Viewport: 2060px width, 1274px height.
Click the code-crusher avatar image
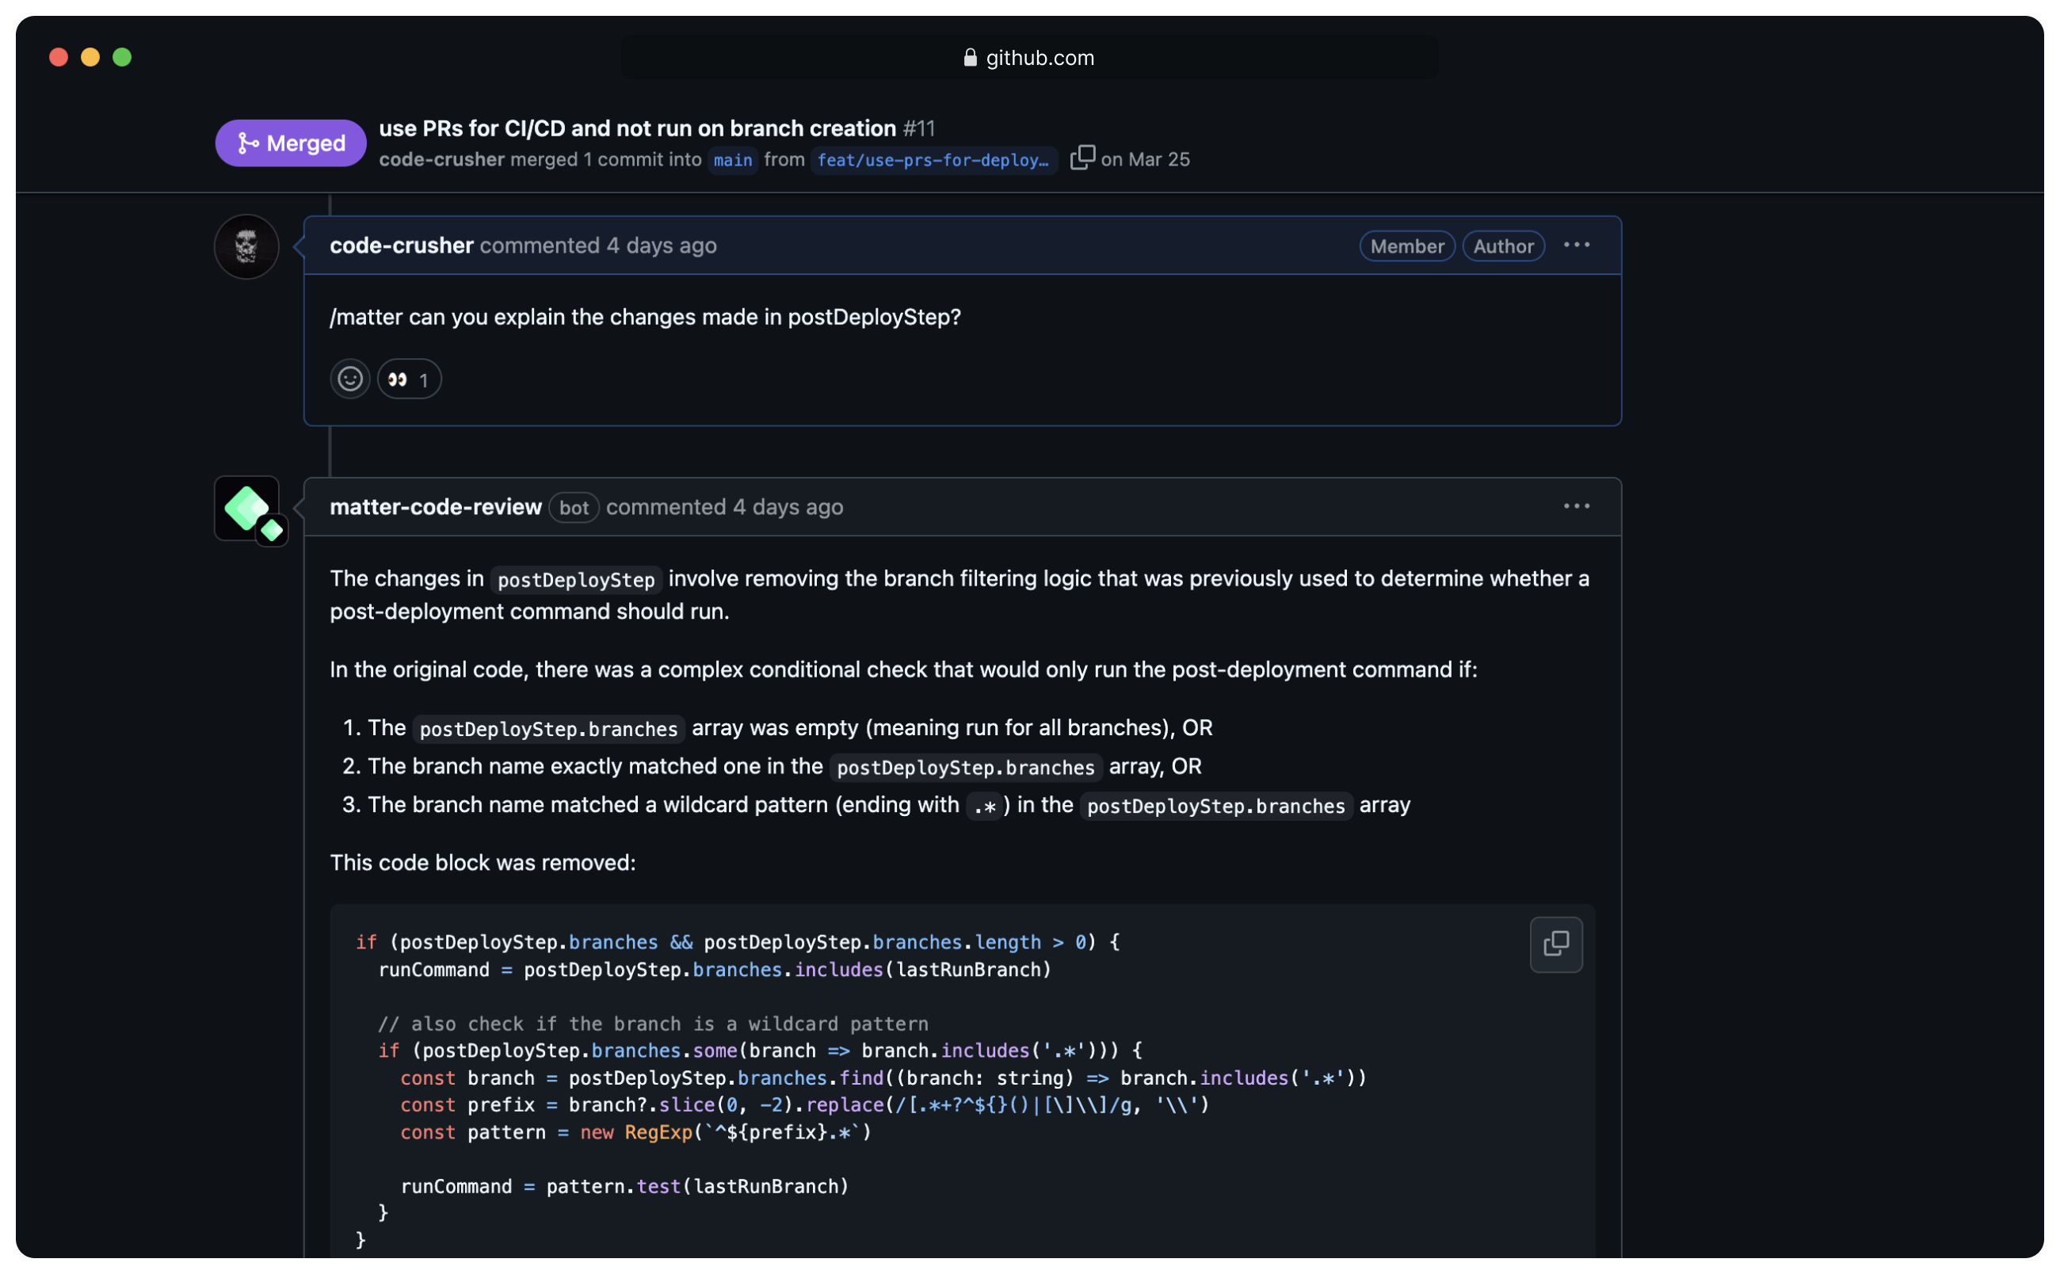(x=247, y=247)
